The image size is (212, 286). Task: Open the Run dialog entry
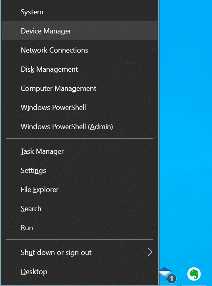pyautogui.click(x=80, y=228)
